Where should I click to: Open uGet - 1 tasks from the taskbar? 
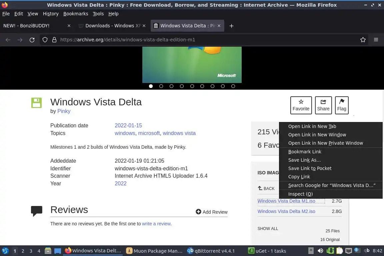(x=267, y=251)
